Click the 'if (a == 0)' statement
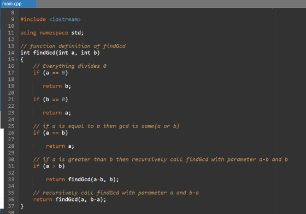 click(x=50, y=73)
